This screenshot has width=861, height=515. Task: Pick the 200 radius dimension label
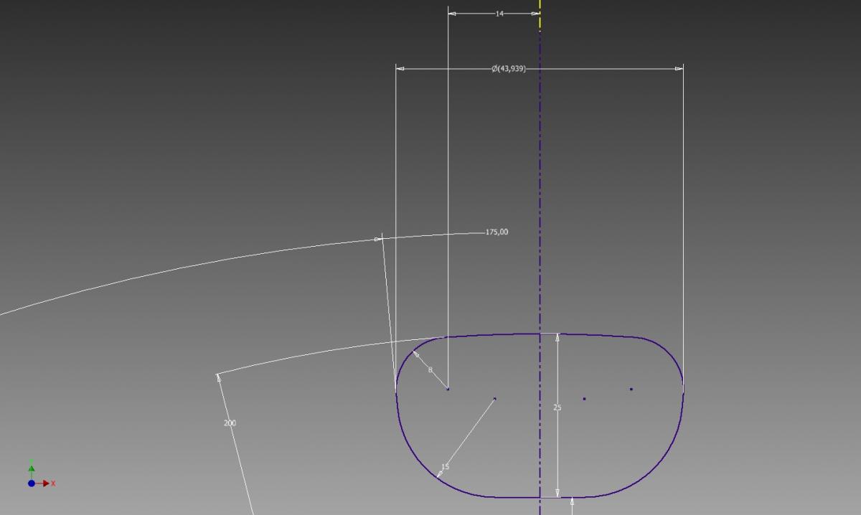[230, 423]
